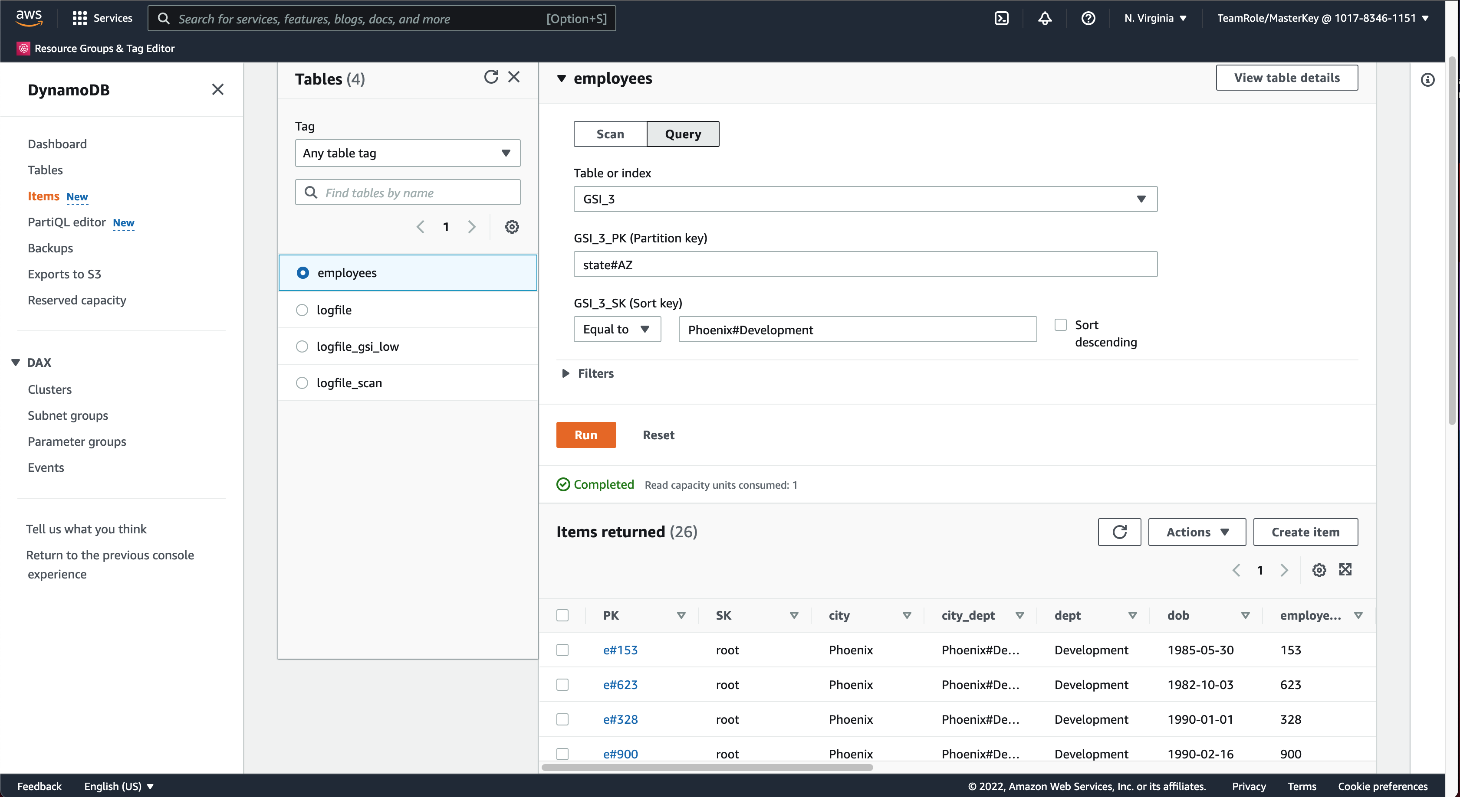Open the CloudShell terminal icon
Screen dimensions: 1460x797
coord(1002,18)
